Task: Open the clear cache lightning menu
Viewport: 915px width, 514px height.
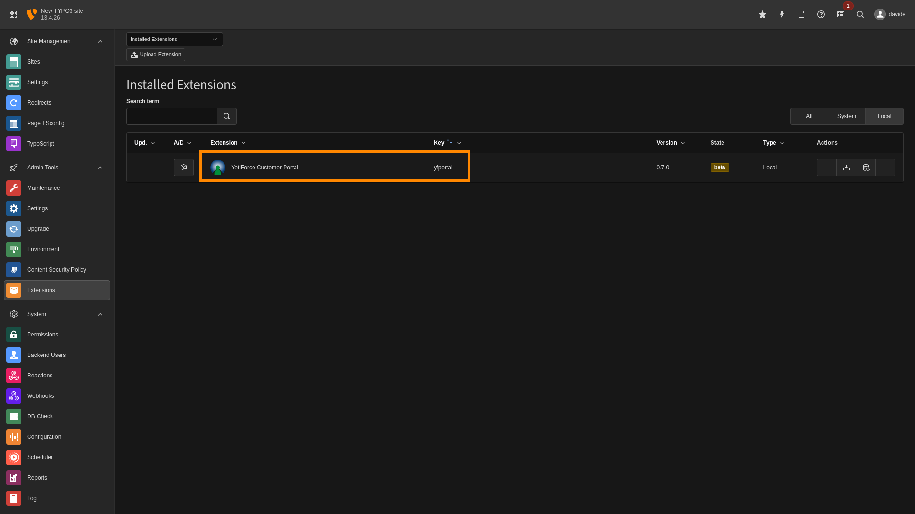Action: coord(782,14)
